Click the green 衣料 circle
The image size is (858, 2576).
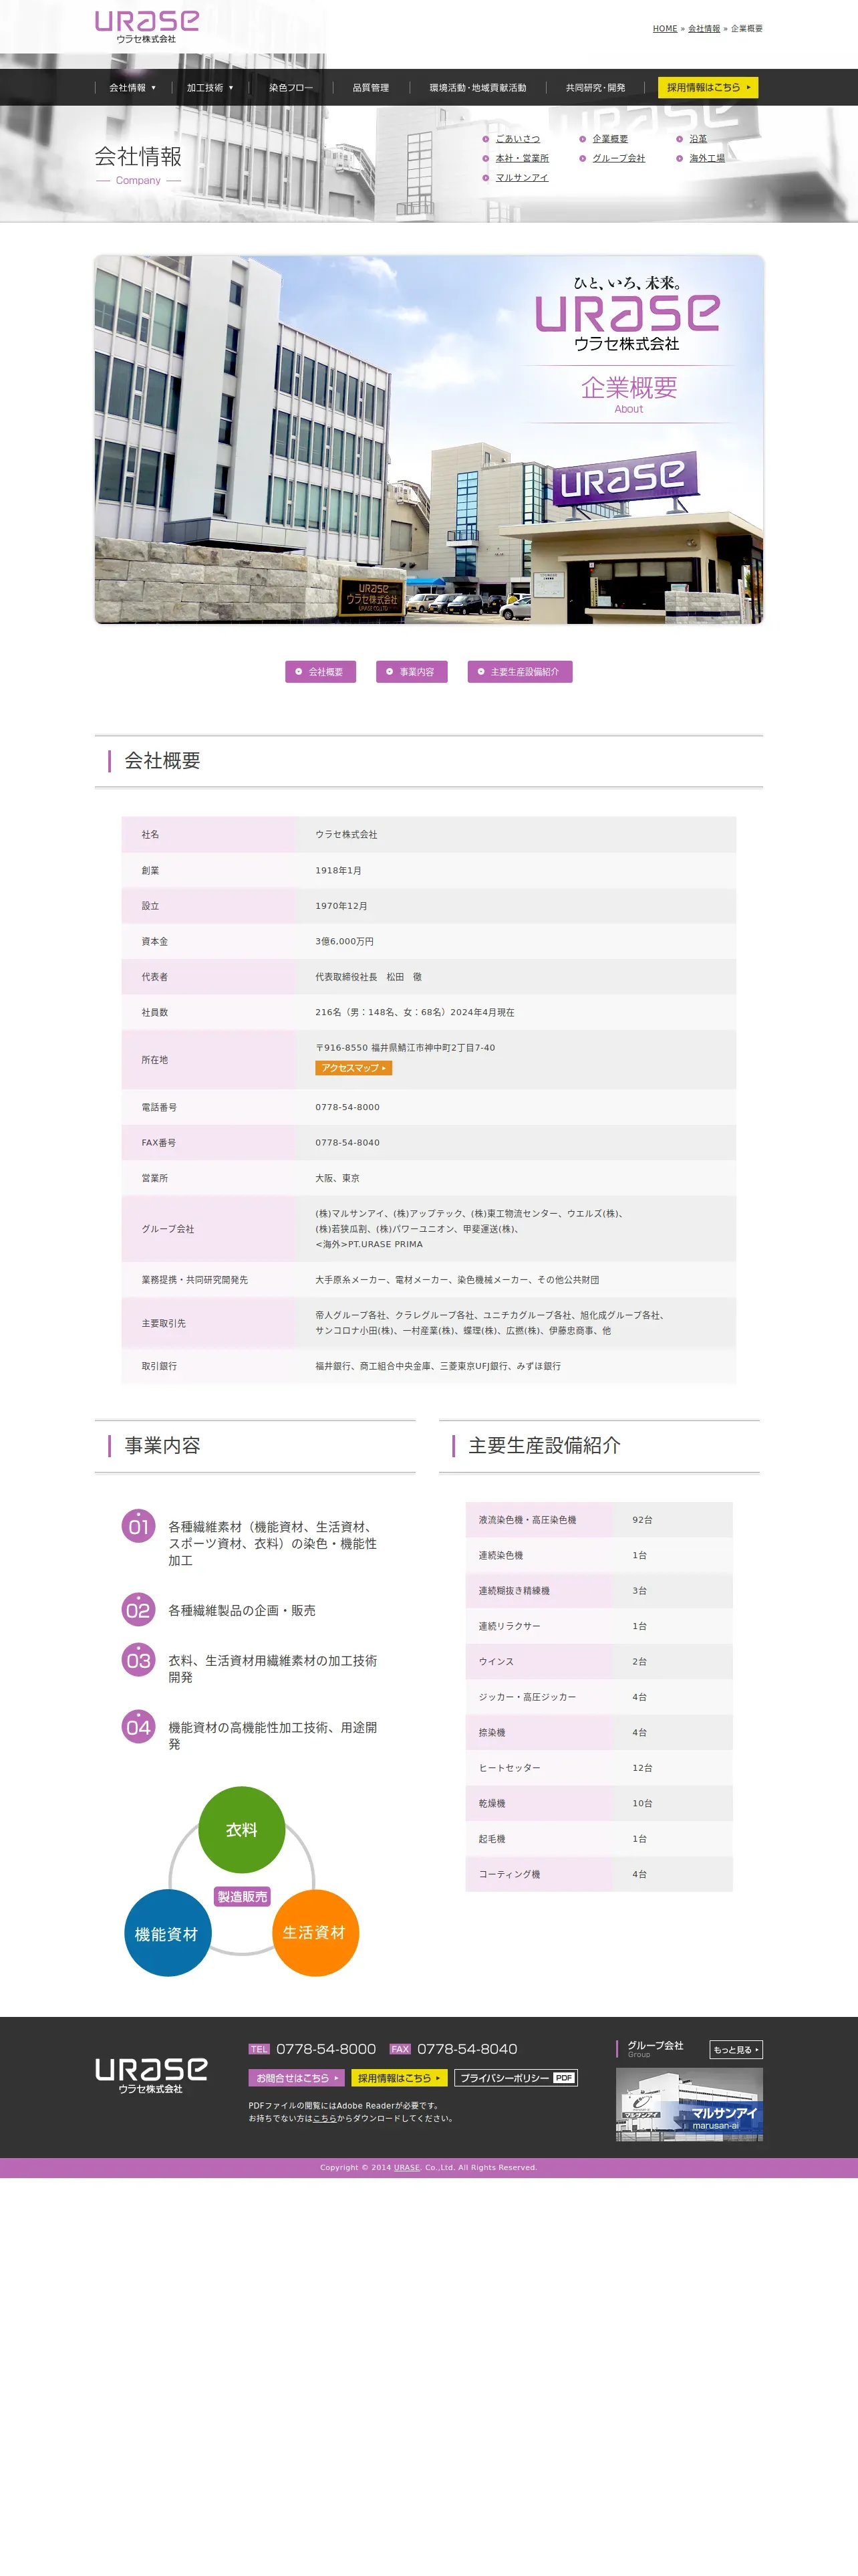[242, 1829]
